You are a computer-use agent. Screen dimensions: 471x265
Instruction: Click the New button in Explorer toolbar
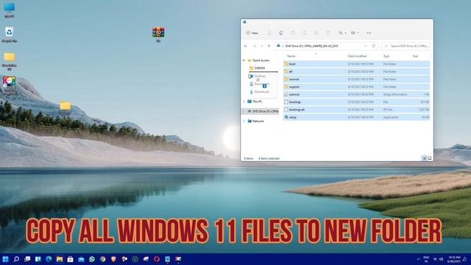252,32
